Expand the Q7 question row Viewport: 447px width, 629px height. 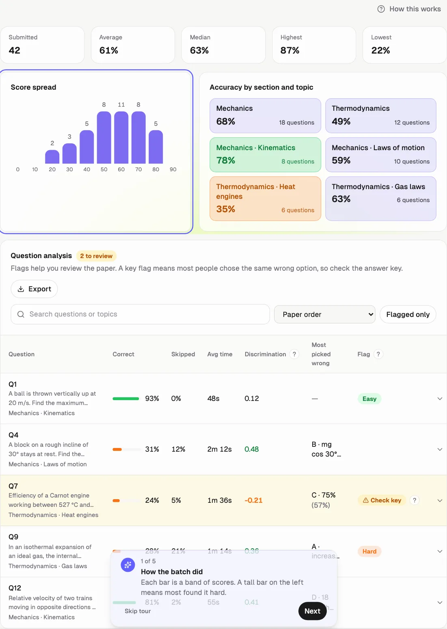(x=440, y=500)
